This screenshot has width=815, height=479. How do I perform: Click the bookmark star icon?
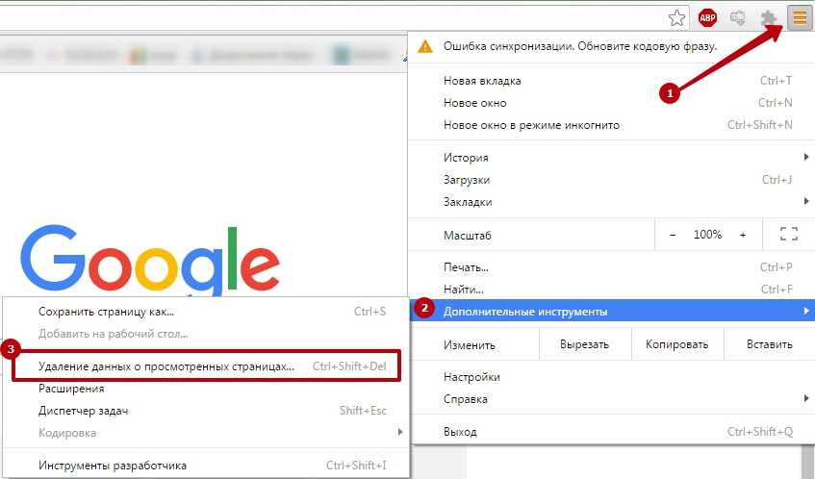tap(676, 18)
